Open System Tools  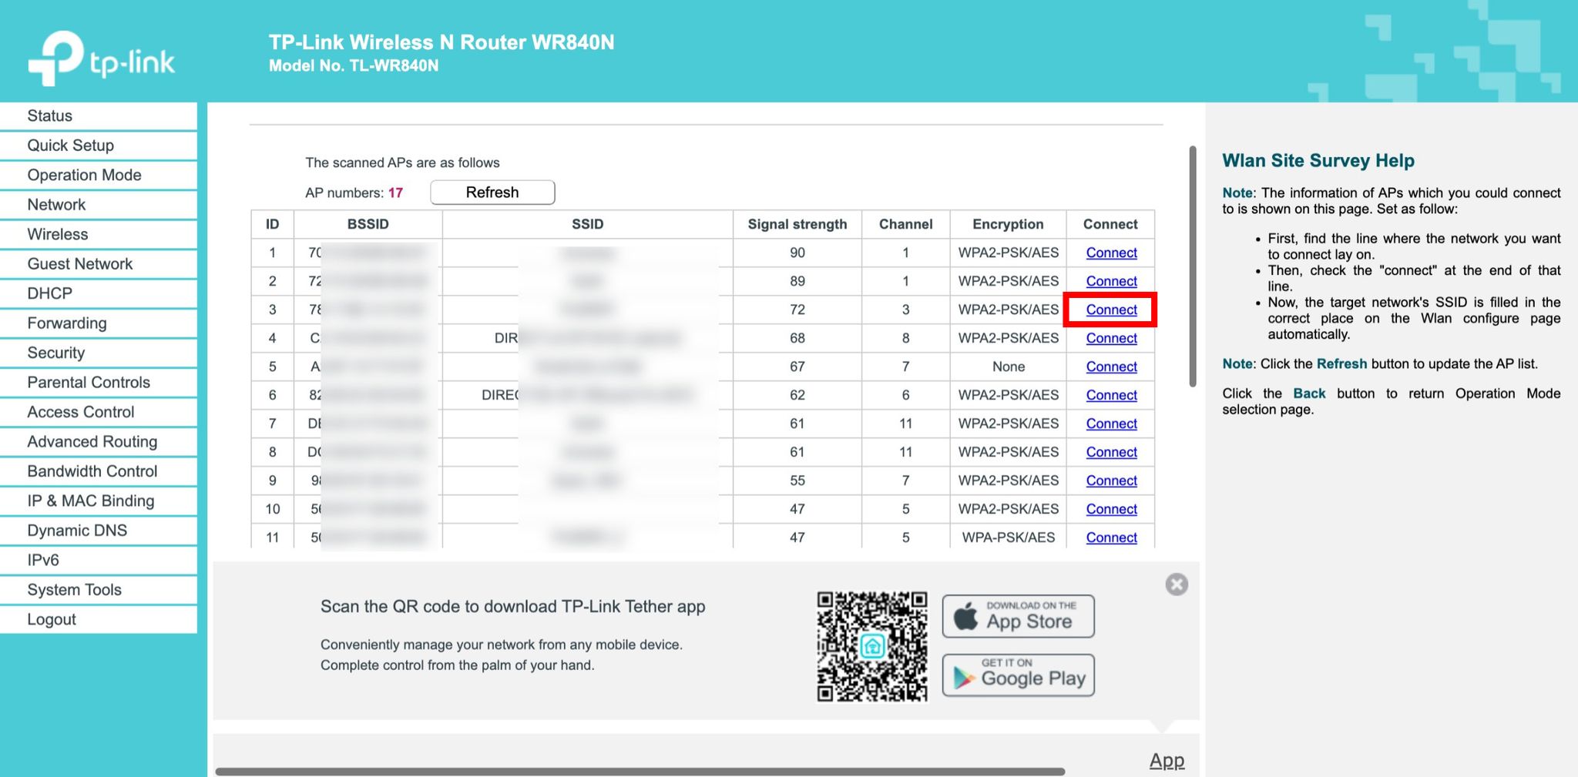click(99, 590)
